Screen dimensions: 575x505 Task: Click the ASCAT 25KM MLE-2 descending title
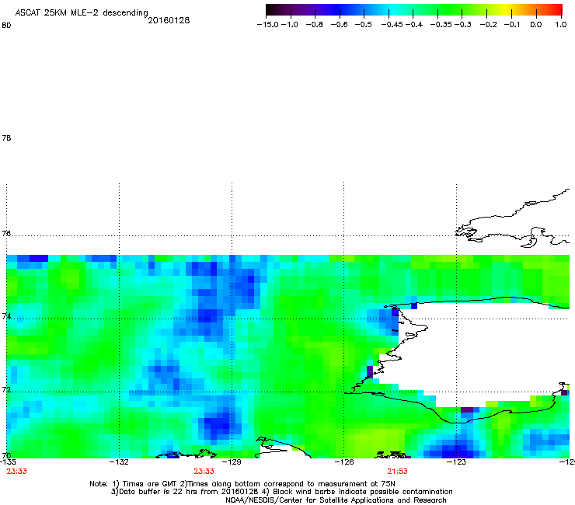click(x=82, y=13)
